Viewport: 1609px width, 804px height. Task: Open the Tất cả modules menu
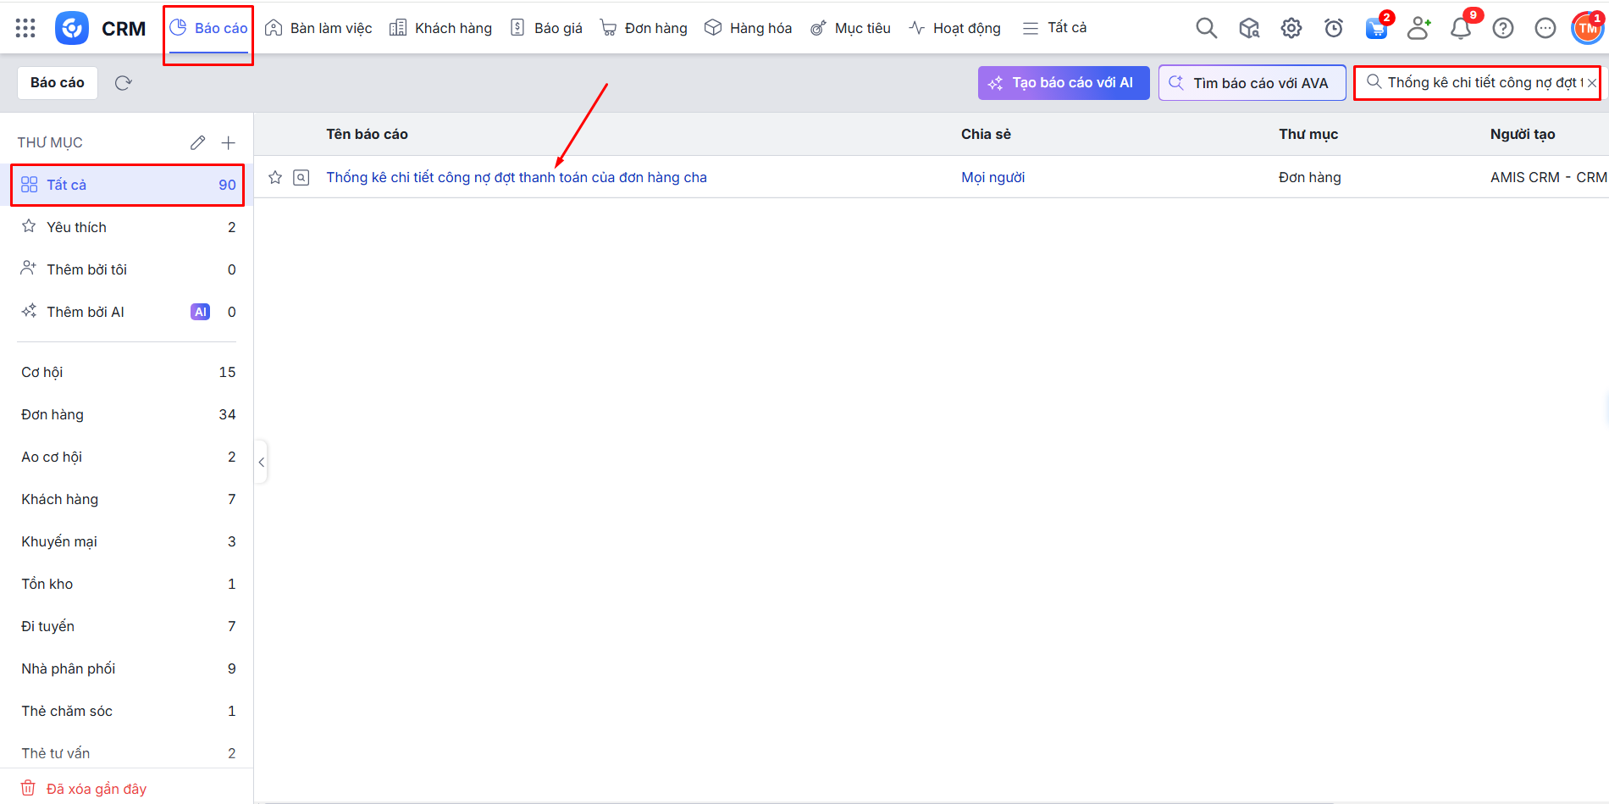pyautogui.click(x=1054, y=28)
